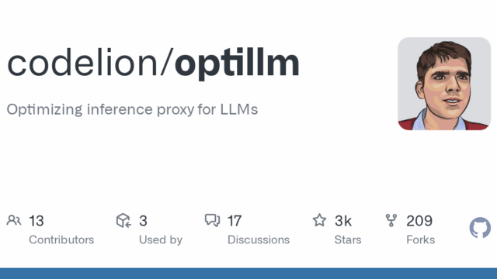The height and width of the screenshot is (279, 497).
Task: Click the 3k stars count
Action: coord(343,221)
